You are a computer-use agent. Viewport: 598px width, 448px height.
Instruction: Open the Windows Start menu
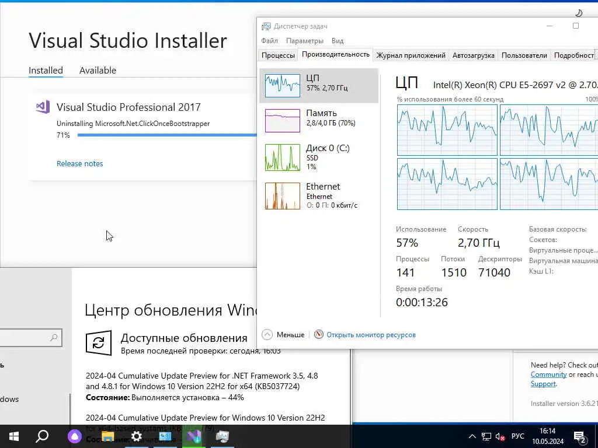tap(14, 436)
